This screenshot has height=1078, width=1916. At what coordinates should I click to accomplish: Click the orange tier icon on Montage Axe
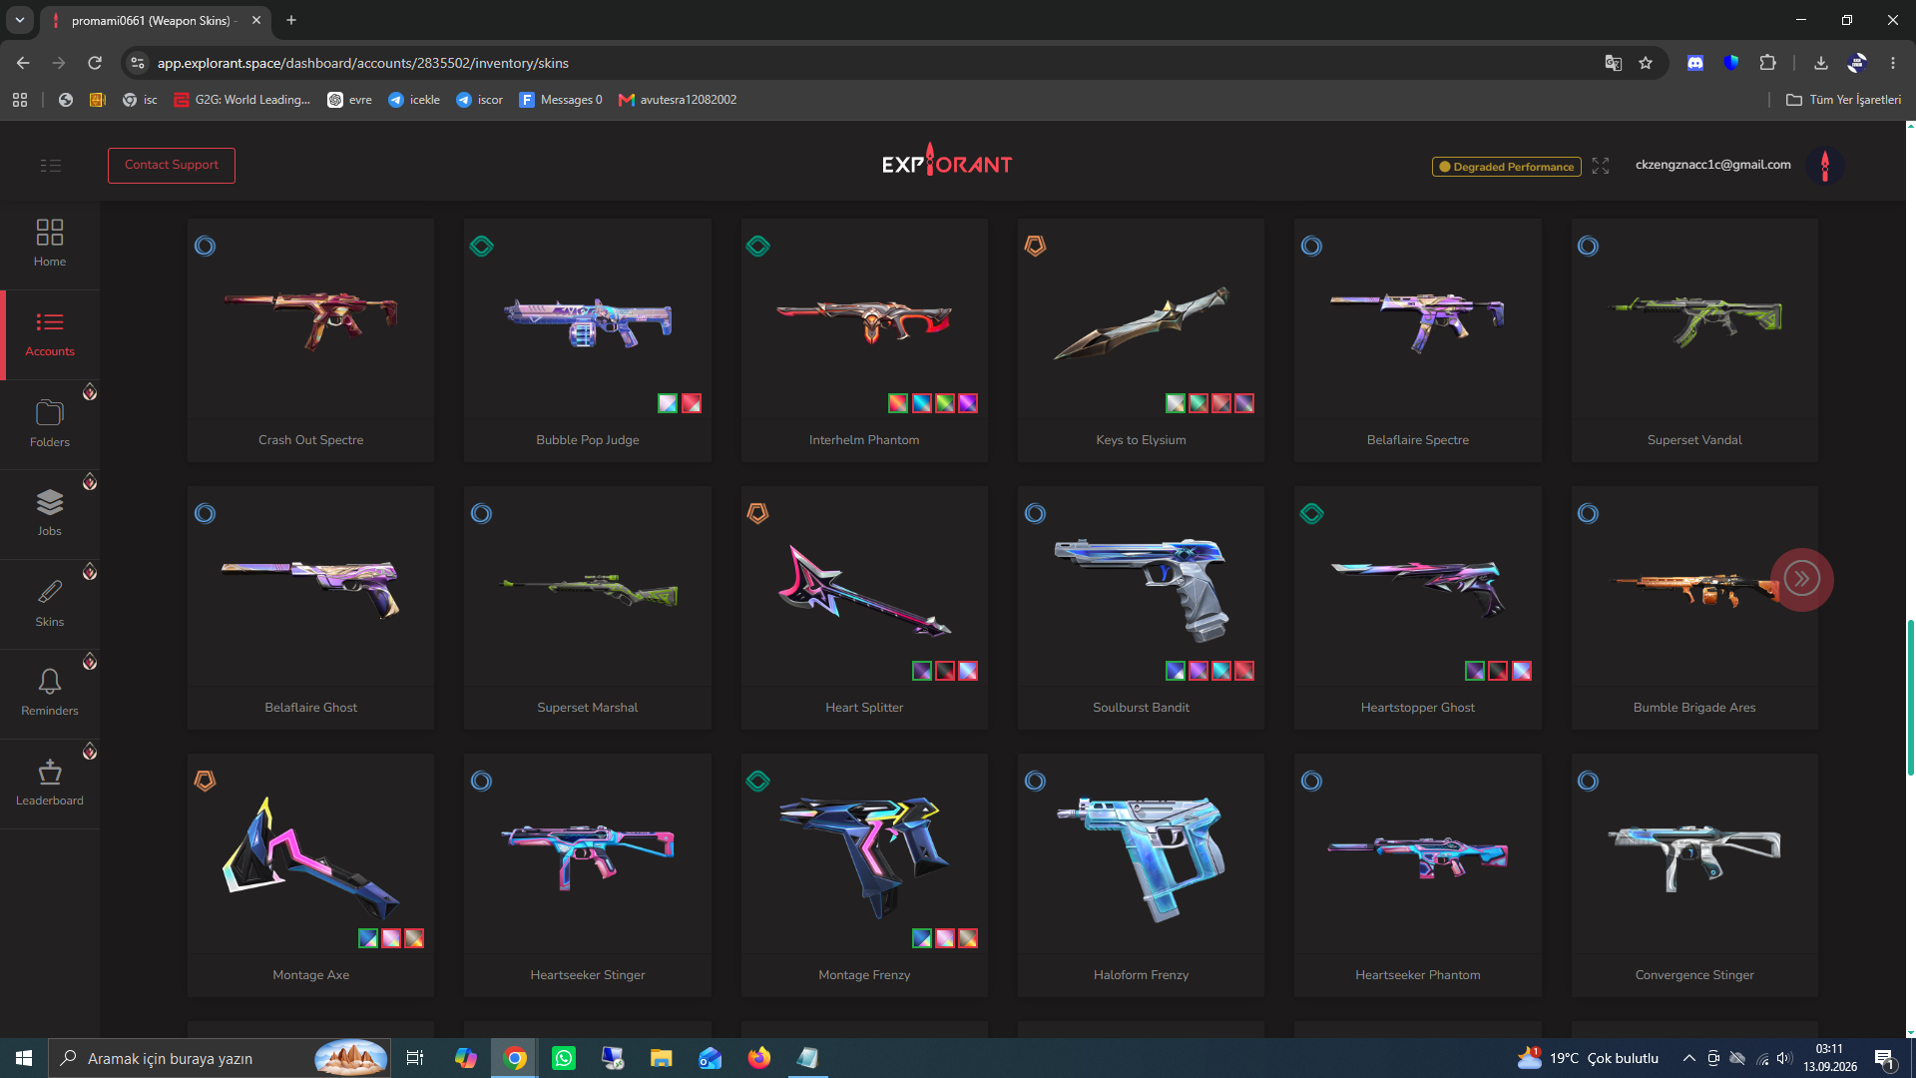click(x=205, y=781)
